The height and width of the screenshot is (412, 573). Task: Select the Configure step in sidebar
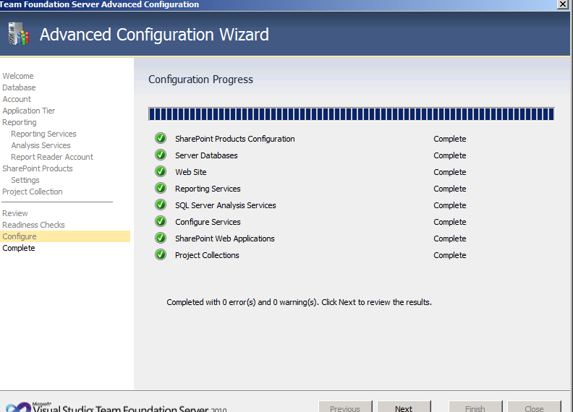point(20,236)
